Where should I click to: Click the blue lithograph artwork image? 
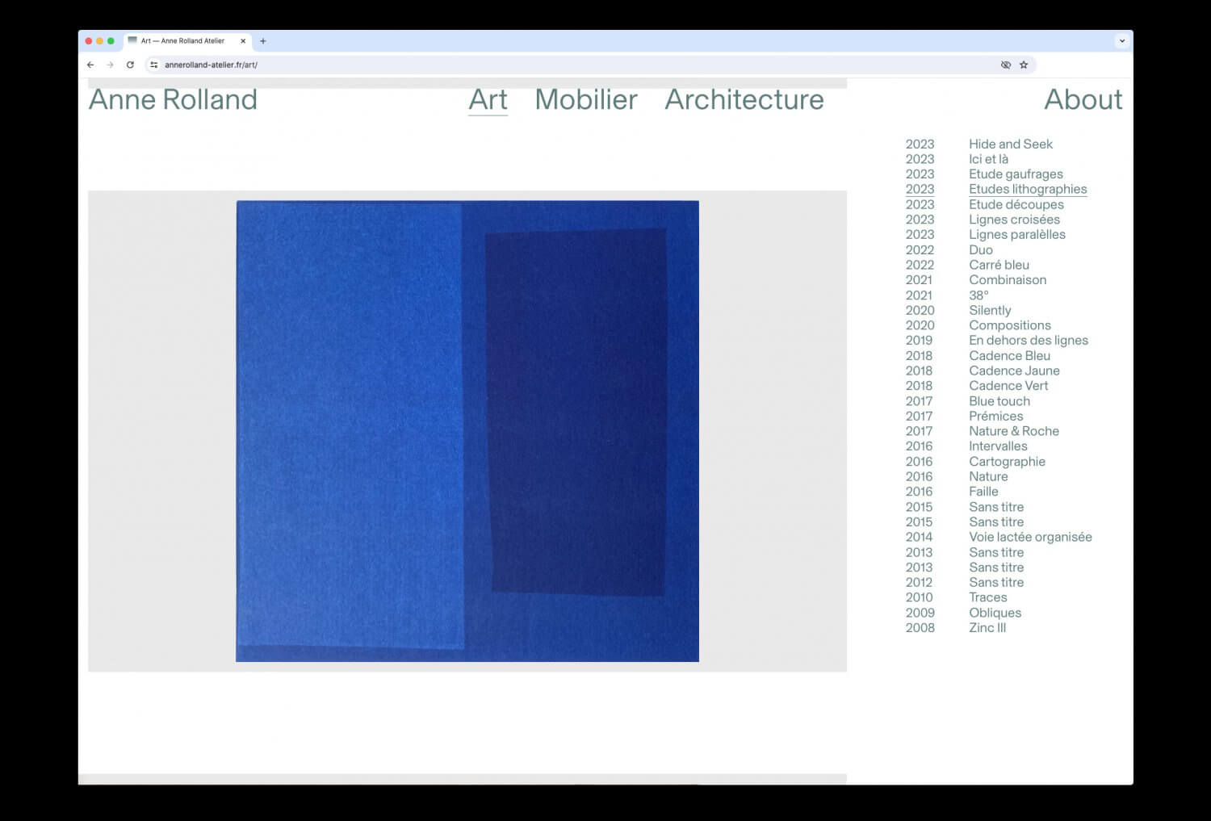coord(467,431)
